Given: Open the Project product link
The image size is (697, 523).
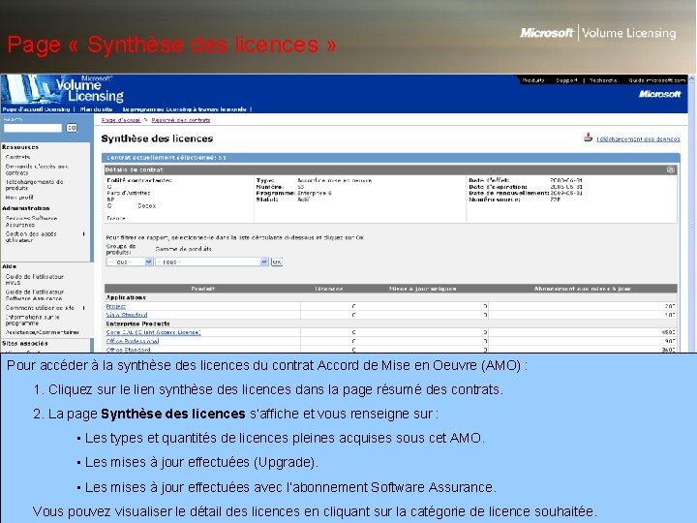Looking at the screenshot, I should point(115,306).
